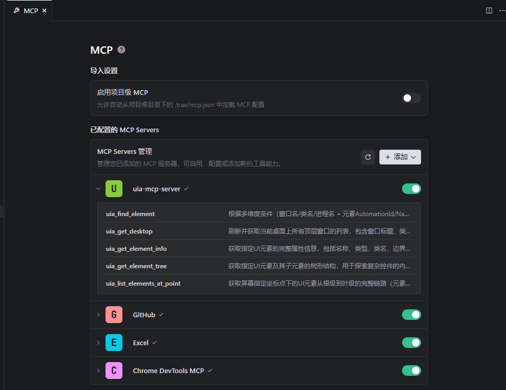Click the MCP help question mark icon

[121, 50]
